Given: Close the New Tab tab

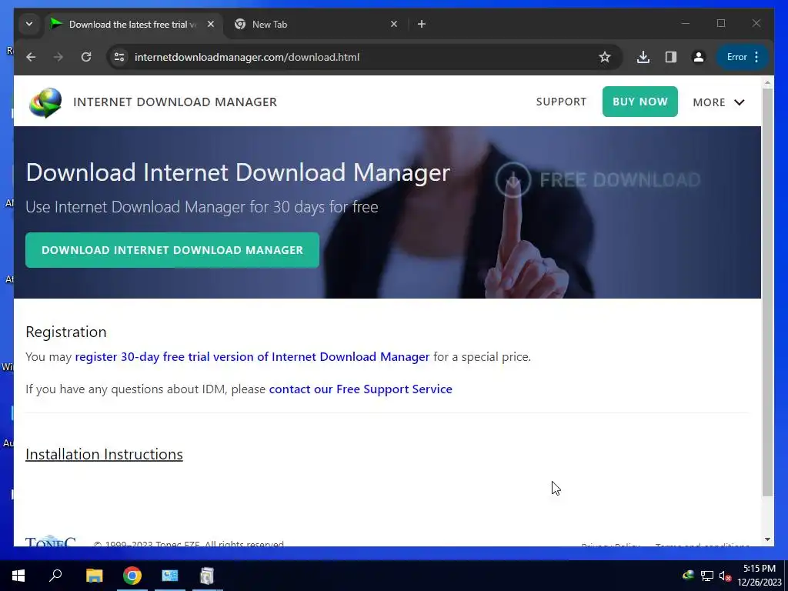Looking at the screenshot, I should pyautogui.click(x=394, y=24).
